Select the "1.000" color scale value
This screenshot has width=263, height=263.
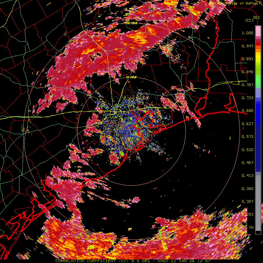[248, 33]
